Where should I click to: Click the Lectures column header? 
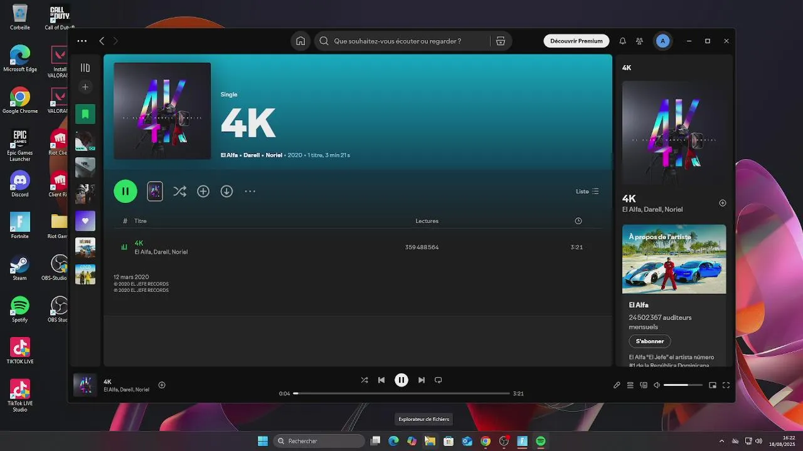(427, 221)
